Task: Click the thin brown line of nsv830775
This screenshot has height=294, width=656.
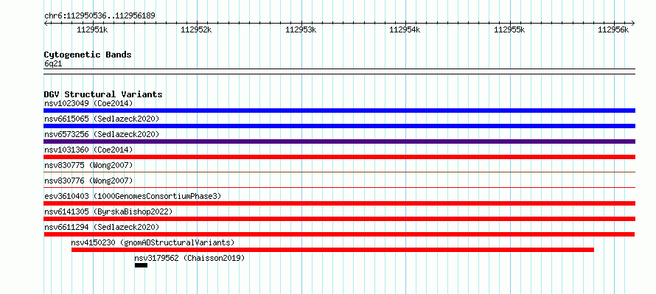Action: point(339,172)
